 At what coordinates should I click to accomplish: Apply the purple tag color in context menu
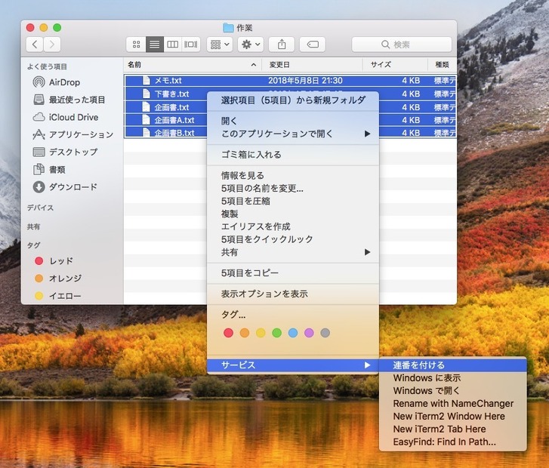[309, 333]
